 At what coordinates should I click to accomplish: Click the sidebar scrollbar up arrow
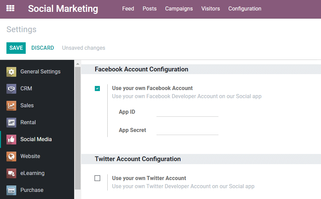(78, 64)
